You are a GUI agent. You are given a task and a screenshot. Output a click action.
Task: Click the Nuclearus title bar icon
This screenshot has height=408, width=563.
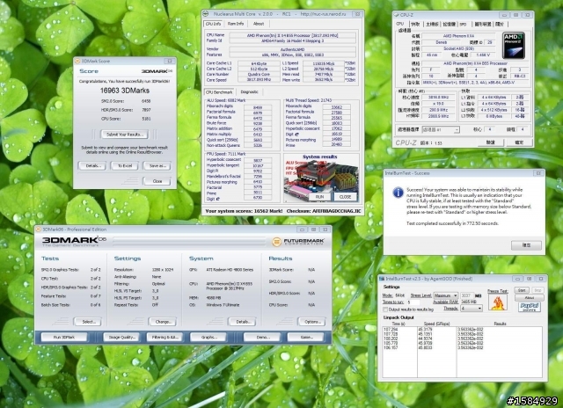click(206, 14)
